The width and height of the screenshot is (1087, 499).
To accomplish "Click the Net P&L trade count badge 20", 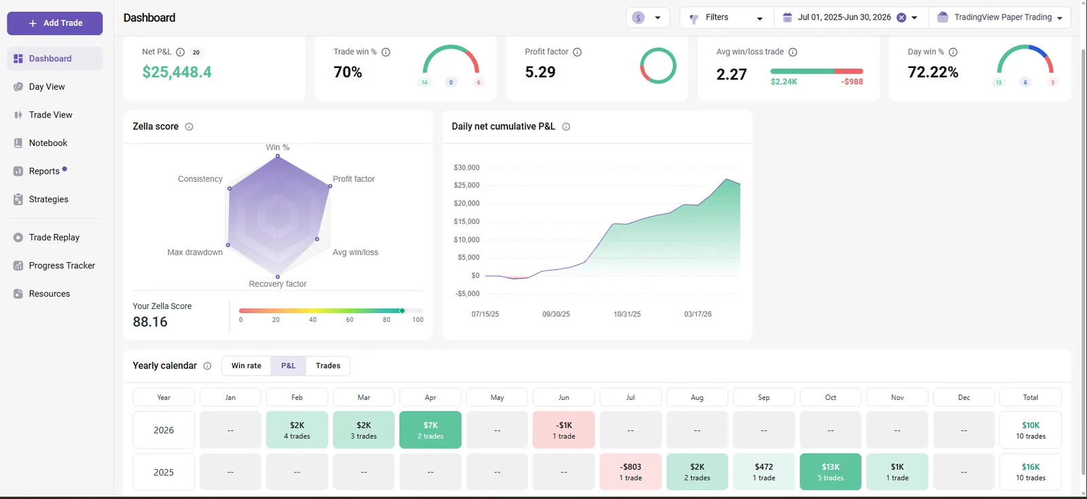I will [x=196, y=52].
